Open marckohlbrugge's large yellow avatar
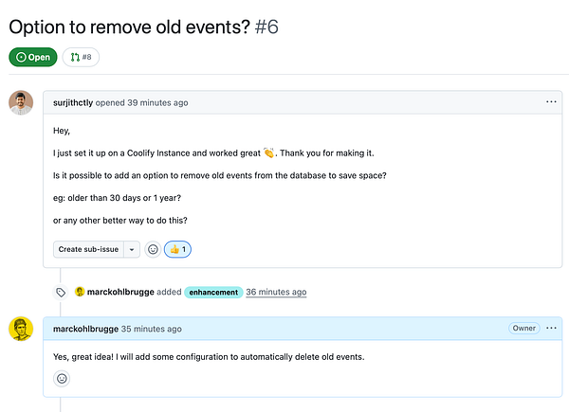This screenshot has height=412, width=569. point(21,329)
